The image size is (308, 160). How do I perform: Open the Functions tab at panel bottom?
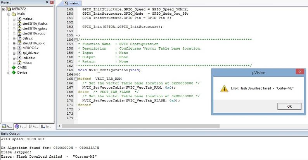(33, 126)
